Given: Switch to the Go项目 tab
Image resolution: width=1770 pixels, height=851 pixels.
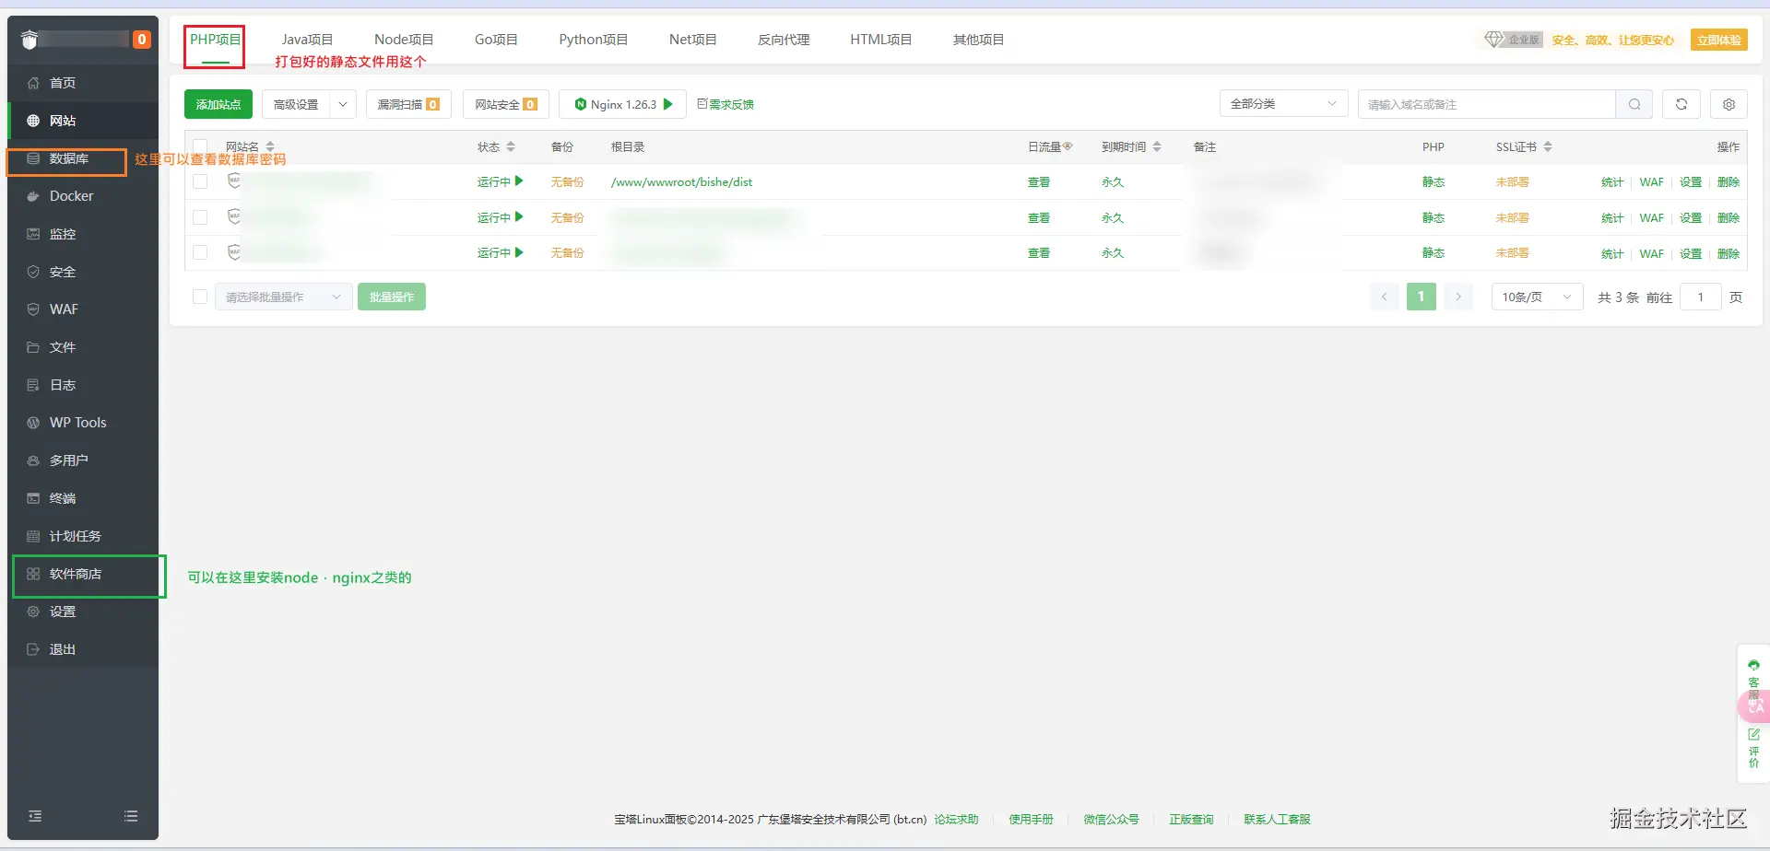Looking at the screenshot, I should pyautogui.click(x=496, y=40).
